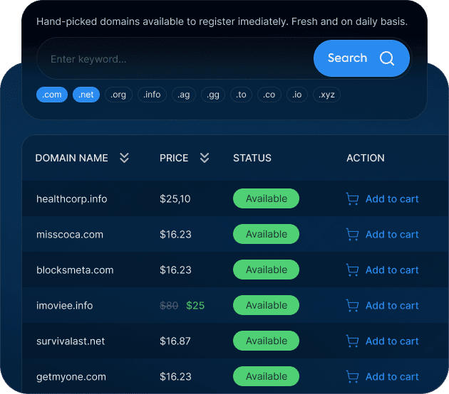Click Available badge for healthcorp.info
449x394 pixels.
(x=266, y=199)
